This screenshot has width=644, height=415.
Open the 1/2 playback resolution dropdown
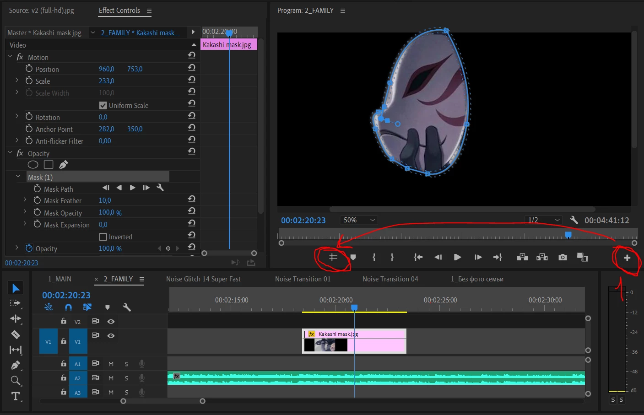[x=543, y=220]
